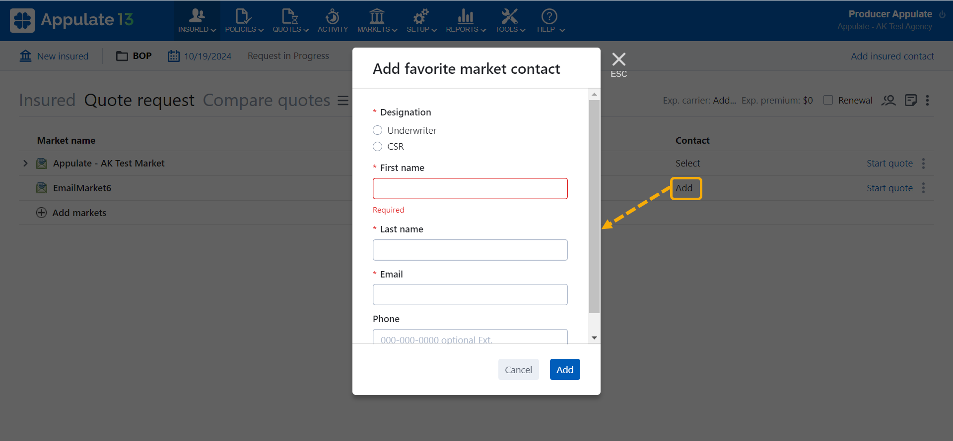Open the notes icon next to Renewal
Viewport: 953px width, 441px height.
(910, 101)
